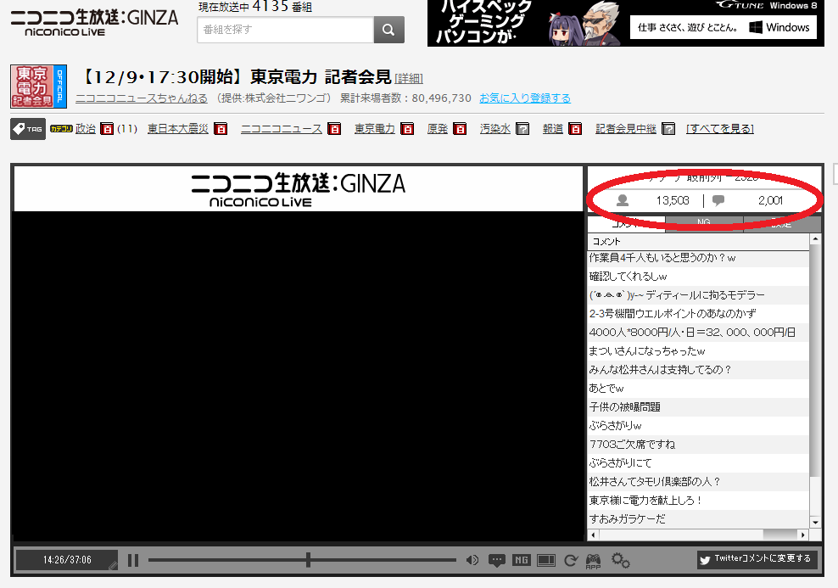Open the 政治 tag link
Image resolution: width=838 pixels, height=588 pixels.
[86, 129]
